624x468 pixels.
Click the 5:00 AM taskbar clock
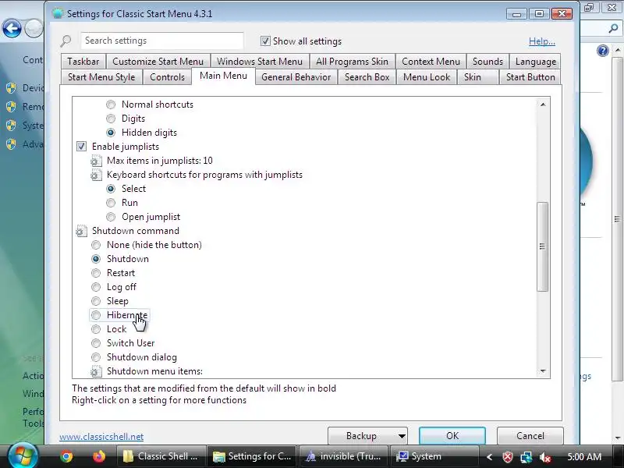point(583,456)
